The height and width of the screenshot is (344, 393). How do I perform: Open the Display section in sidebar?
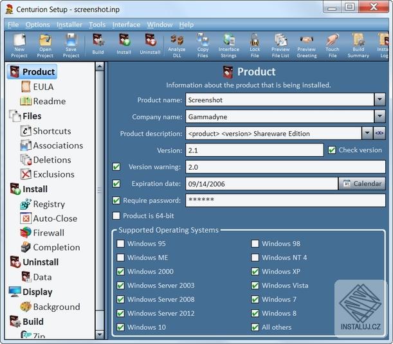point(31,292)
